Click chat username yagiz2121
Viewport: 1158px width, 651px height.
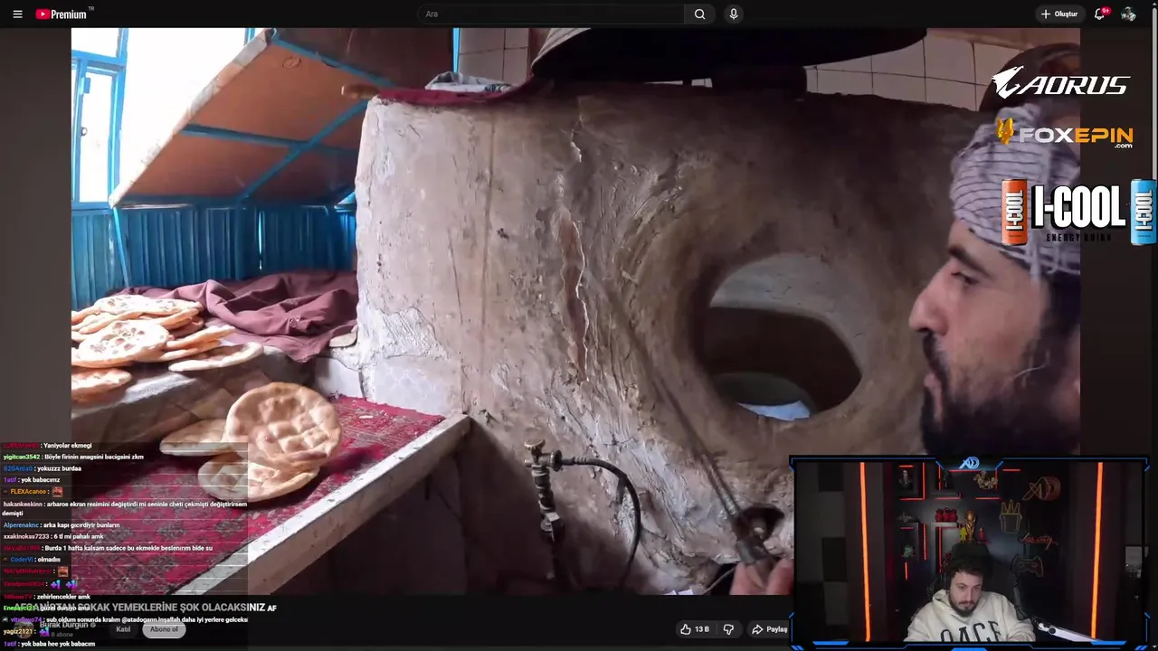point(17,631)
